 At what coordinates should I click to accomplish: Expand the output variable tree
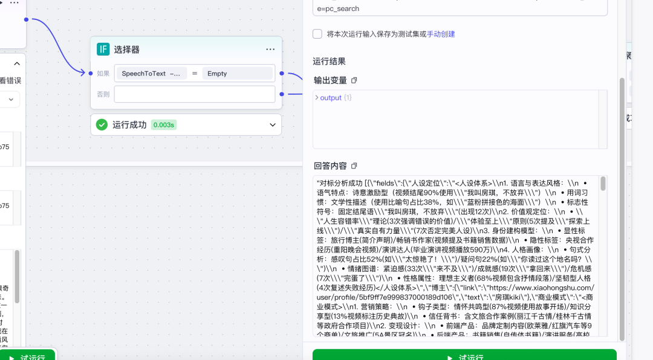[316, 97]
